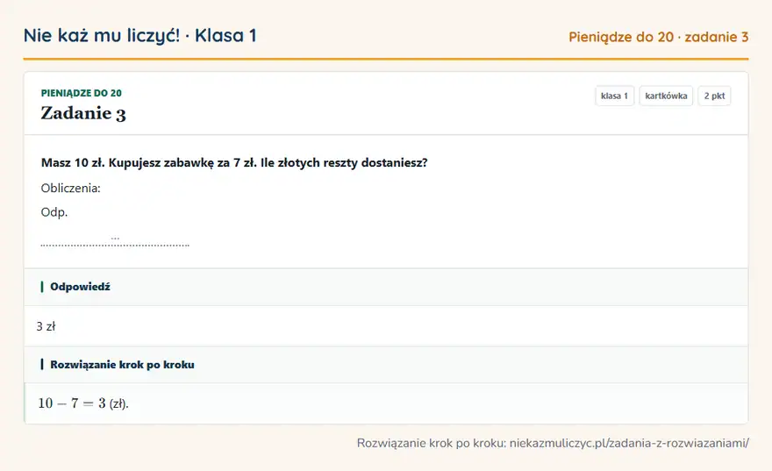Click the question text 'Masz 10 zł. Kupujesz zabawkę'
Screen dimensions: 772x471
tap(127, 163)
